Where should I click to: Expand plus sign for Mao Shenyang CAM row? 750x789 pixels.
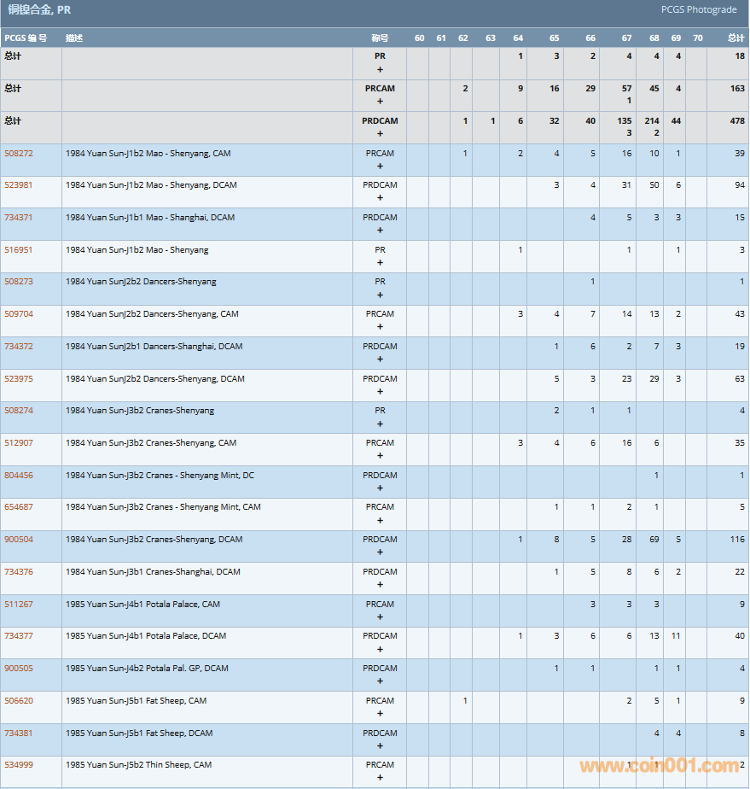point(380,166)
